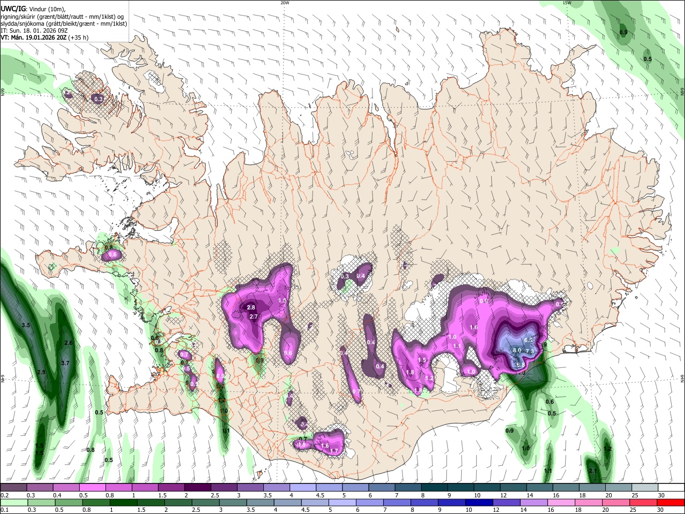Pick the light lavender 4 swatch on the snow scale

coord(302,488)
